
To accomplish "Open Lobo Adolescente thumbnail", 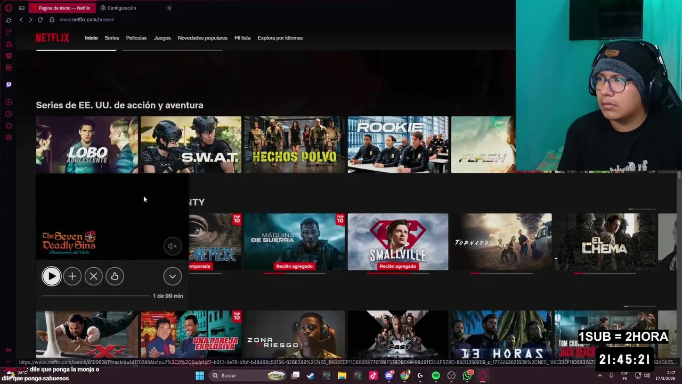I will [87, 145].
